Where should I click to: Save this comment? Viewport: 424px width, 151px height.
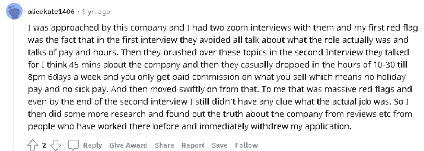tap(219, 145)
